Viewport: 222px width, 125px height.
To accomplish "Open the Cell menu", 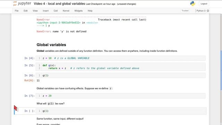I will pos(55,11).
